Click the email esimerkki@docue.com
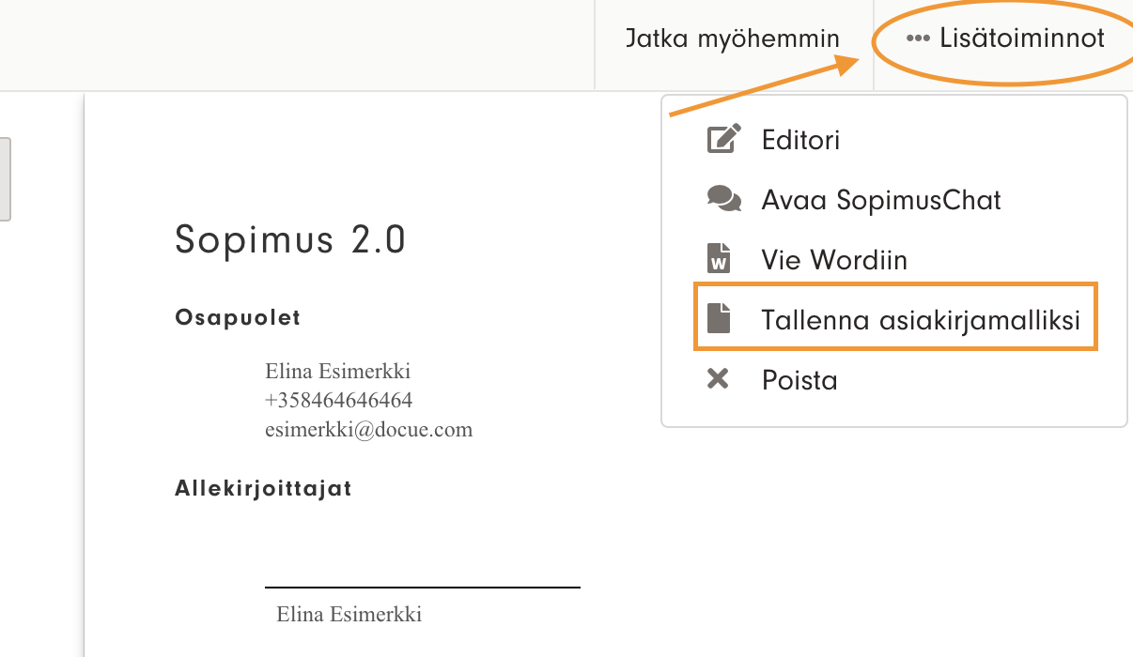Viewport: 1133px width, 657px height. 368,431
